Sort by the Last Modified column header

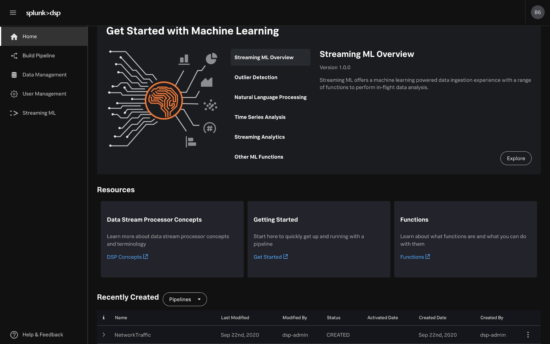tap(235, 318)
